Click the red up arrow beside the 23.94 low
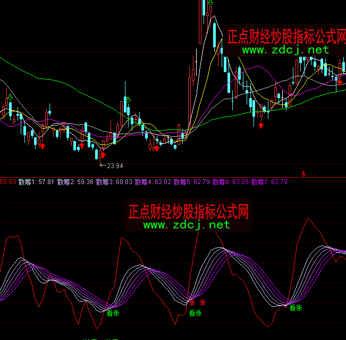 tap(103, 154)
